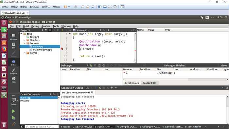Click the Step Over icon in Debugger toolbar
Screen dimensions: 229x129
(99, 65)
